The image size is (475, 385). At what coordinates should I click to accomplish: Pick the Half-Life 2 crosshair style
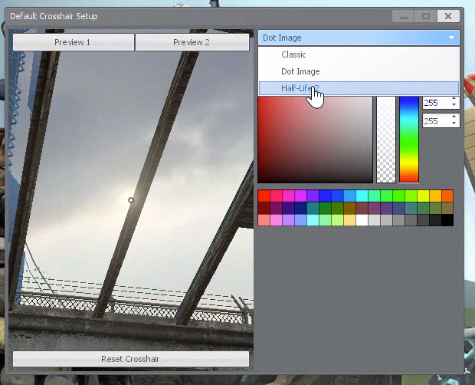359,88
